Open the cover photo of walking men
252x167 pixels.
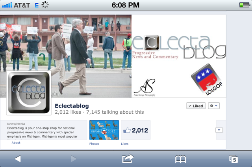(x=66, y=56)
